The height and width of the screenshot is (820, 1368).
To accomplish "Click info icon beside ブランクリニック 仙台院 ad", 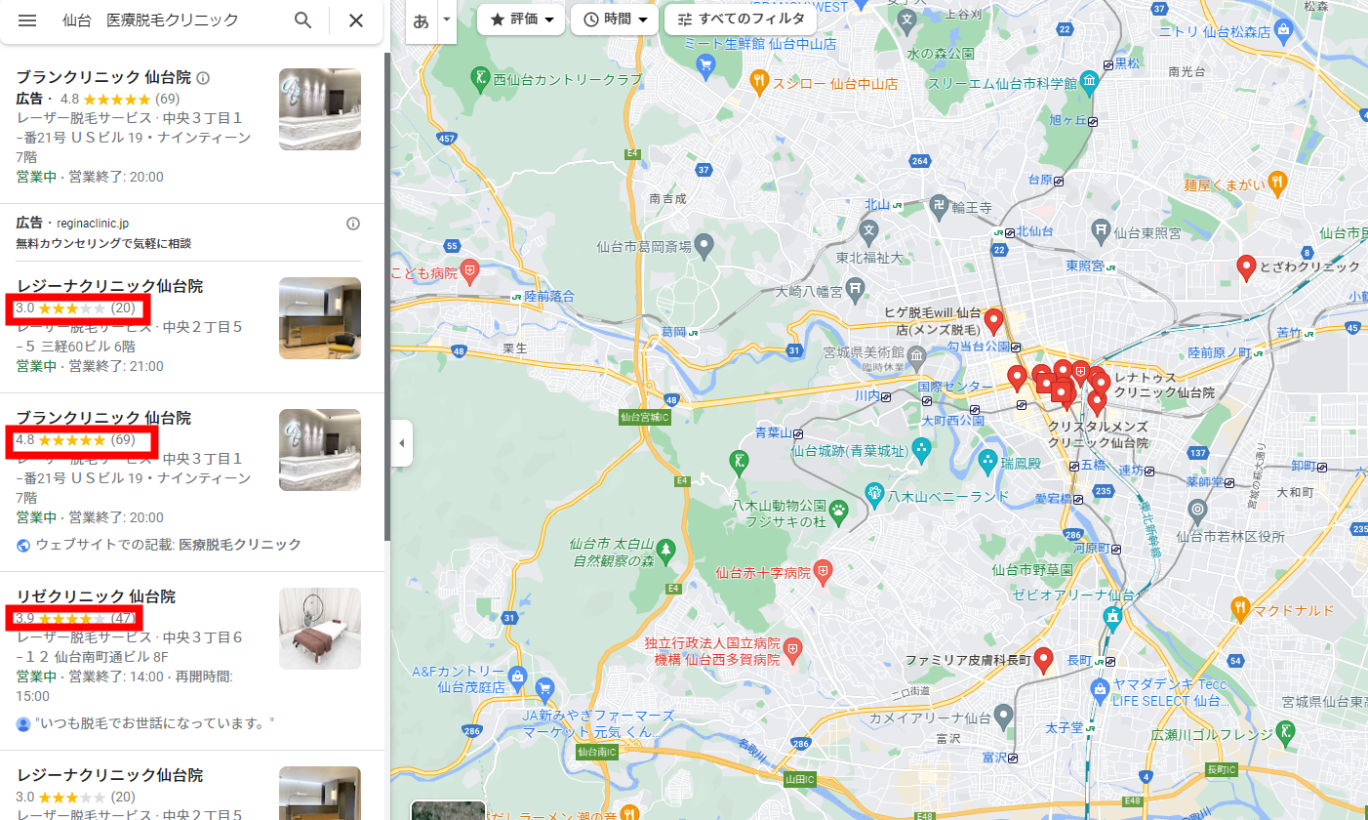I will coord(203,78).
